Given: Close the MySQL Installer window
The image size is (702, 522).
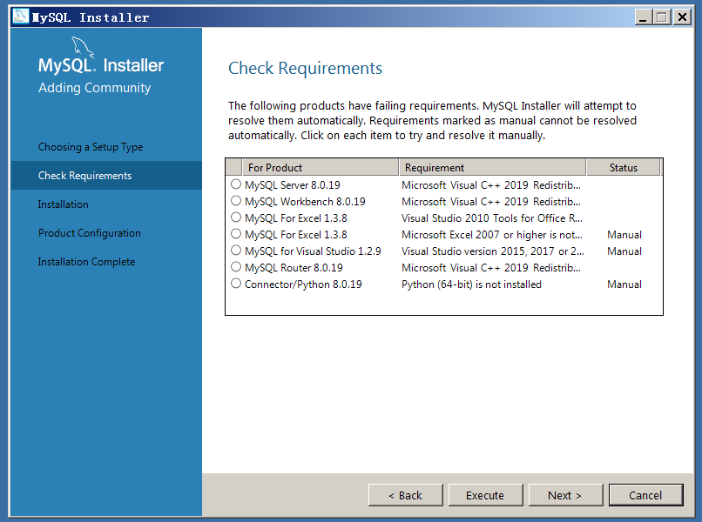Looking at the screenshot, I should [682, 17].
